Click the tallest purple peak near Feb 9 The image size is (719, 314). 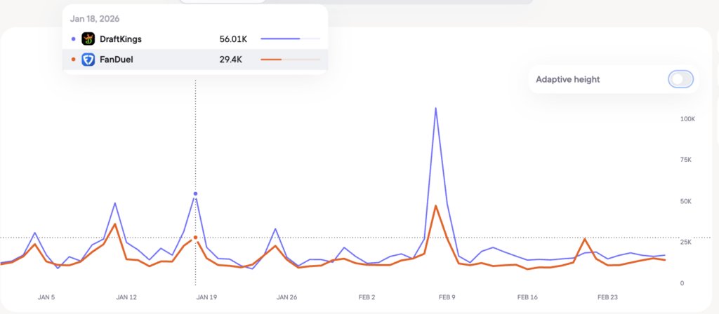(436, 109)
